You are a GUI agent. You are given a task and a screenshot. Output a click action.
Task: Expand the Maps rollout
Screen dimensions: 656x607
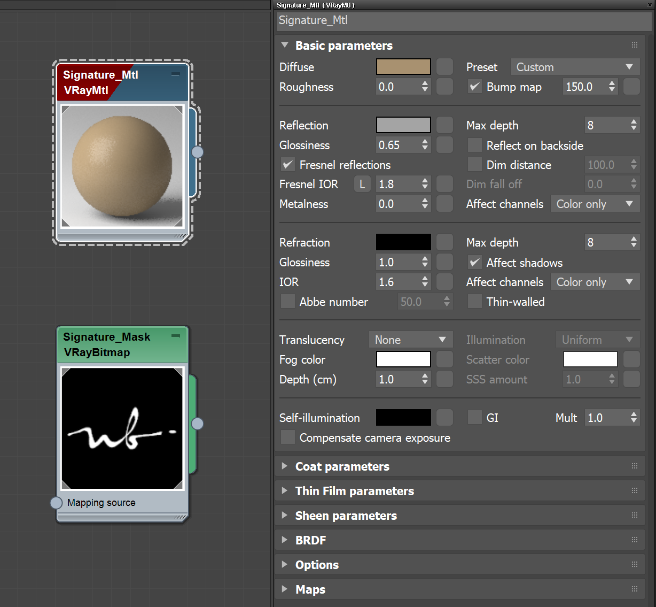[x=310, y=589]
